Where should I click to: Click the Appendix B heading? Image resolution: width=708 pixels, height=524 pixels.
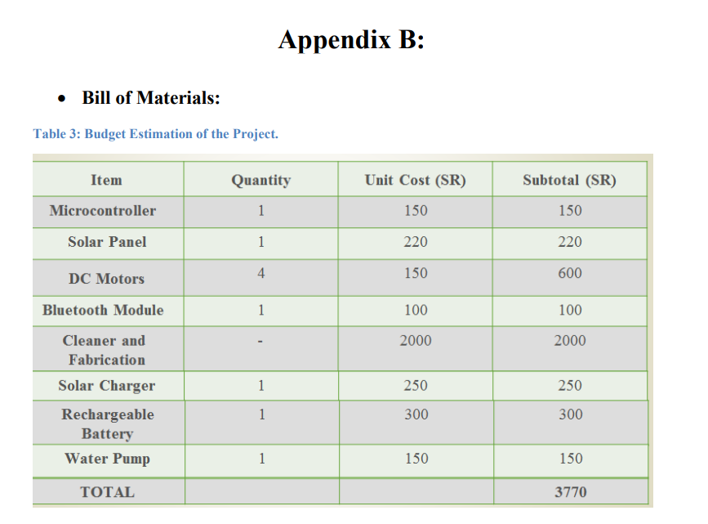click(351, 40)
